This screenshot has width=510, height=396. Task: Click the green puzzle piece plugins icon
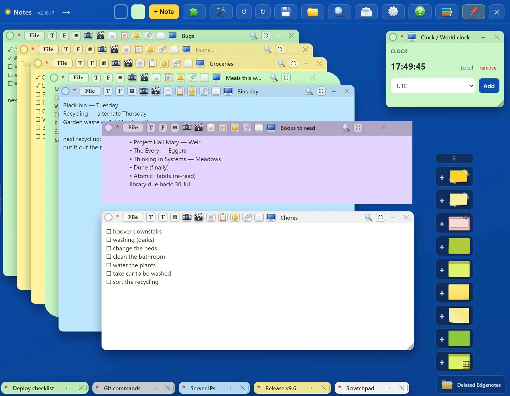click(194, 12)
